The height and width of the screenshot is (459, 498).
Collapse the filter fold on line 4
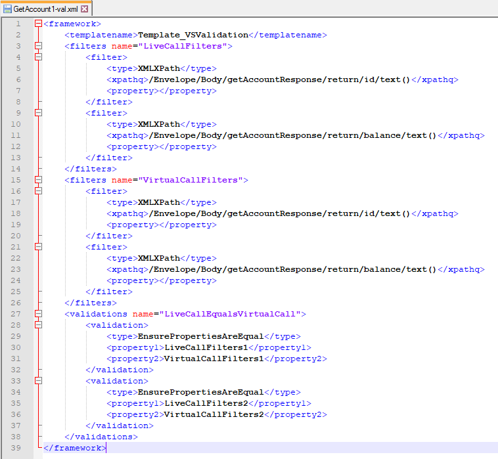[x=38, y=57]
